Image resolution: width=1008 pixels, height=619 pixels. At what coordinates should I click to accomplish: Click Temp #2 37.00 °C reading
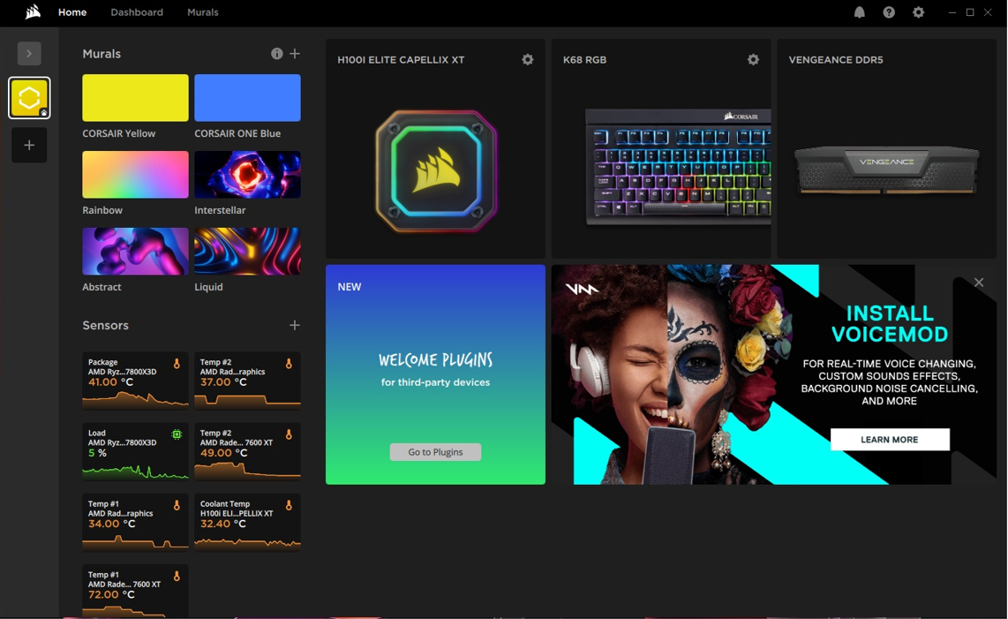coord(223,382)
